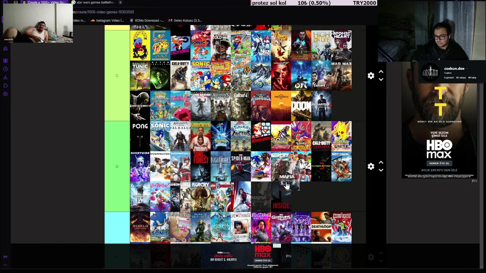The image size is (486, 273).
Task: Select LEGO Avengers cover
Action: pyautogui.click(x=221, y=196)
